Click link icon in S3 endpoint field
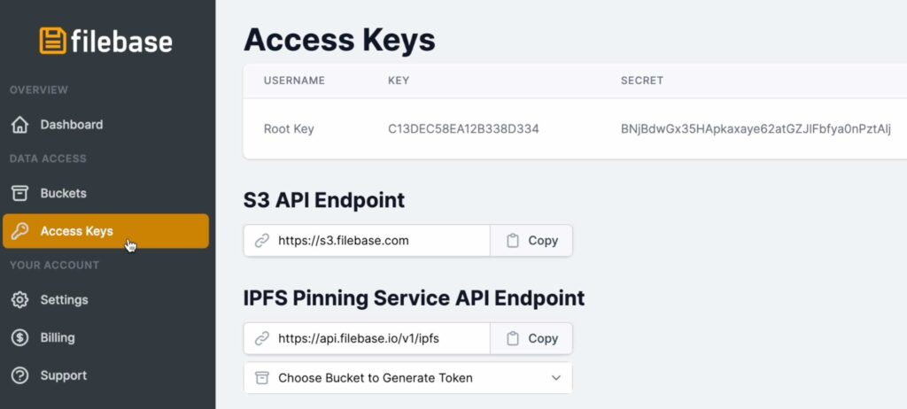 click(x=262, y=241)
